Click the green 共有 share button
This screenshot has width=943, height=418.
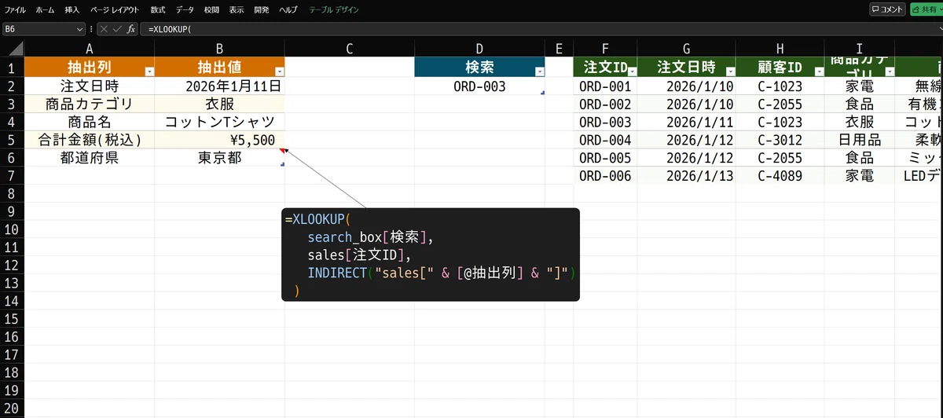pyautogui.click(x=926, y=9)
